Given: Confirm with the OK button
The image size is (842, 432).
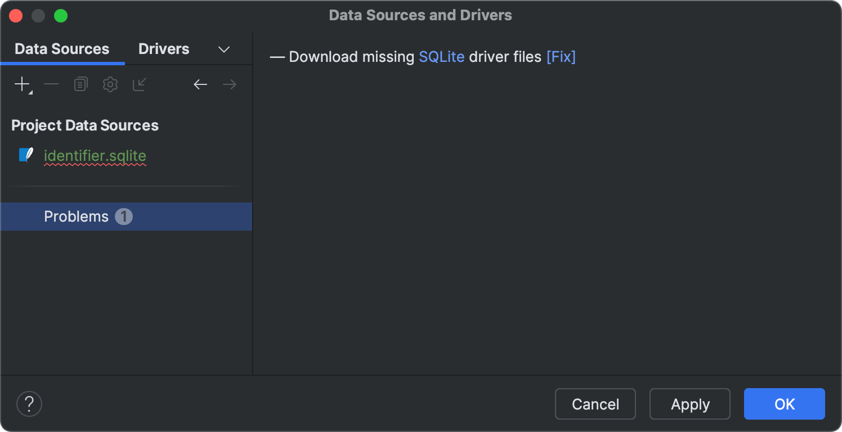Looking at the screenshot, I should click(x=784, y=404).
